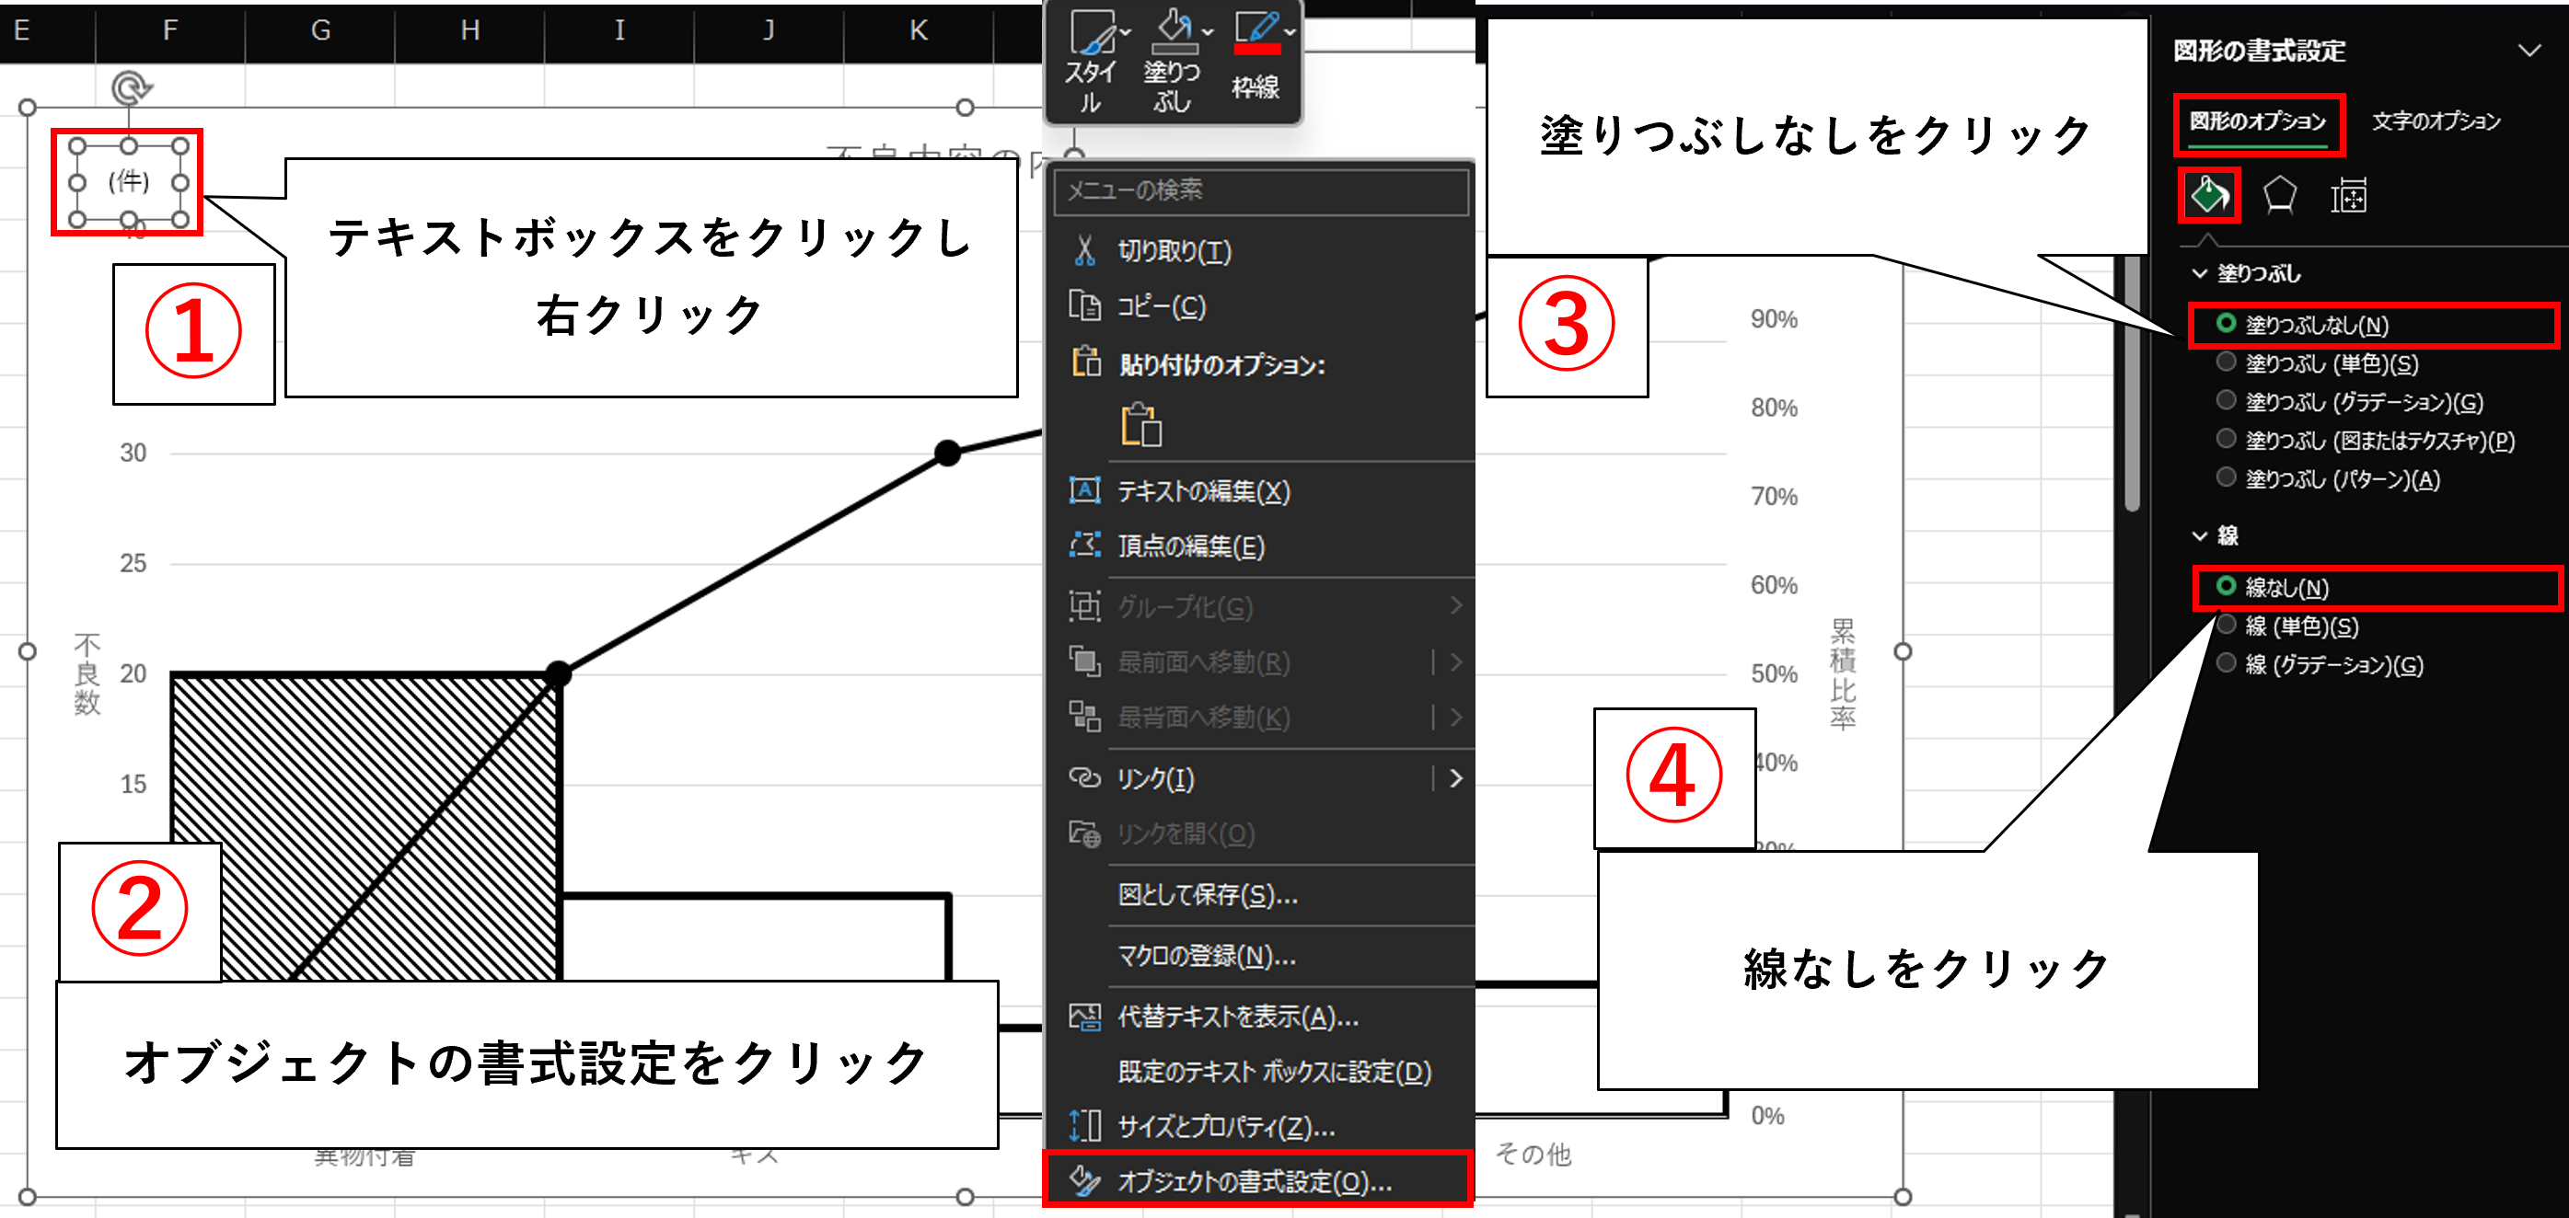Click the リンクを開く icon
The height and width of the screenshot is (1218, 2569).
(1085, 833)
